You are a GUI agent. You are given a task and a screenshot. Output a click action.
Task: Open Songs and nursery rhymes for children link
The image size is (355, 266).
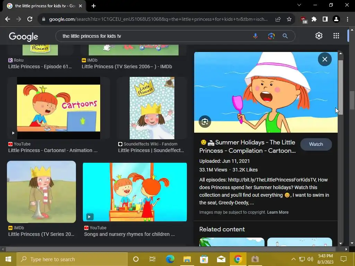pyautogui.click(x=130, y=234)
